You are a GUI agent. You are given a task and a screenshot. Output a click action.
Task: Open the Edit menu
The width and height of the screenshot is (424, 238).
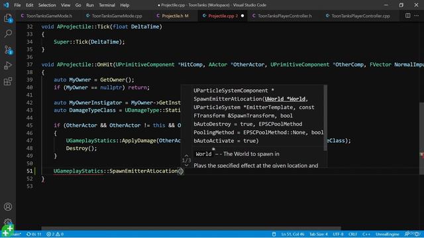pyautogui.click(x=29, y=5)
